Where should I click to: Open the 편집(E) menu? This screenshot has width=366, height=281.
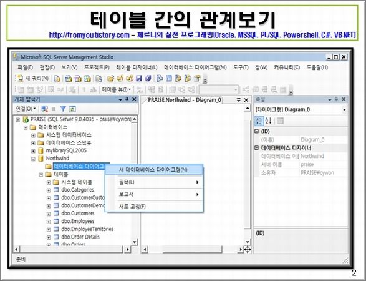coord(47,67)
